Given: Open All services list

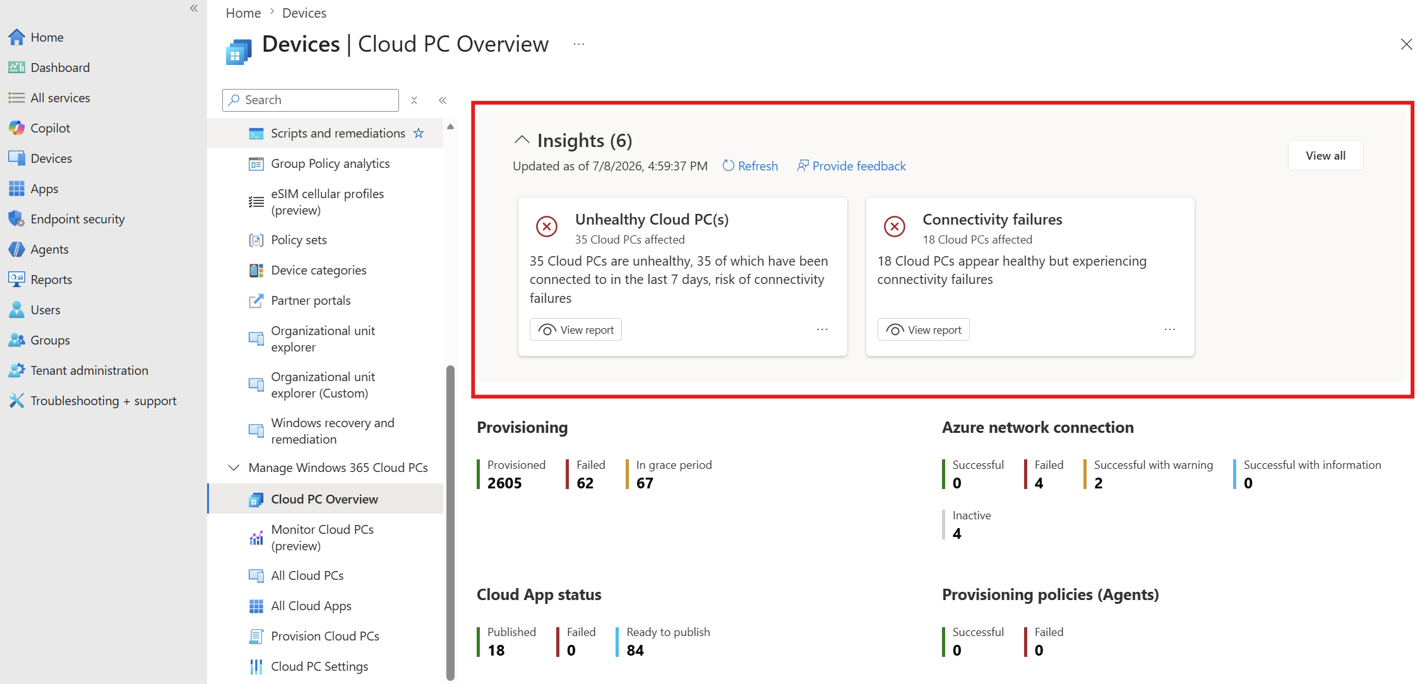Looking at the screenshot, I should point(49,98).
